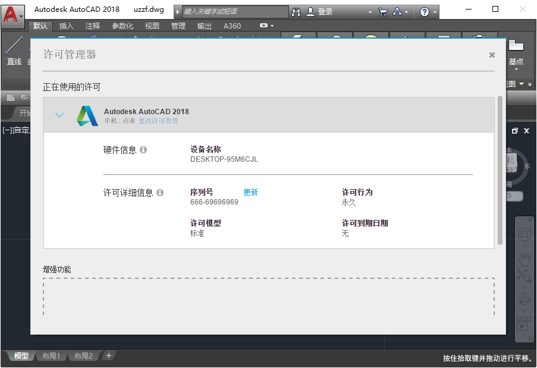Close the 许可管理器 dialog
537x368 pixels.
pyautogui.click(x=492, y=55)
